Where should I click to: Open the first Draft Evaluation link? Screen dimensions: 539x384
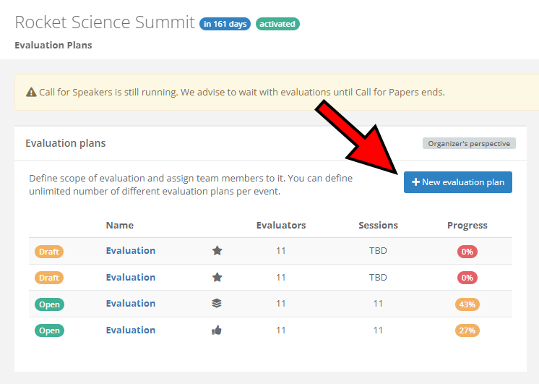[131, 251]
